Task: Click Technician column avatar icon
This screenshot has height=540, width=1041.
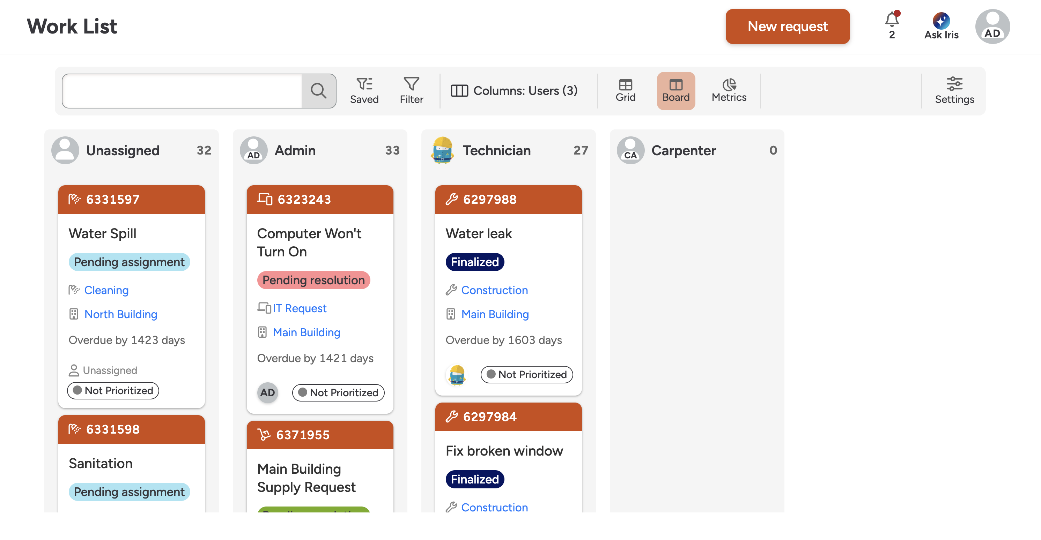Action: coord(443,150)
